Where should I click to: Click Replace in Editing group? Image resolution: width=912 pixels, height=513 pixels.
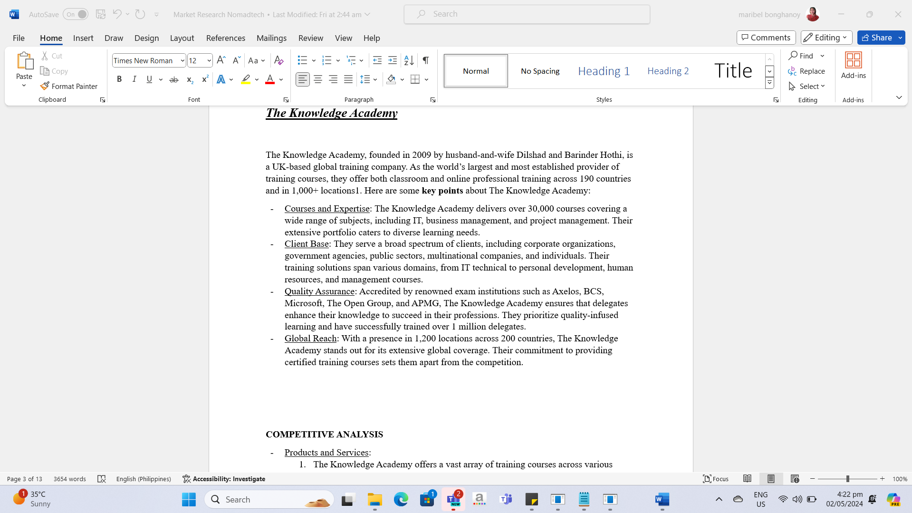click(x=806, y=71)
